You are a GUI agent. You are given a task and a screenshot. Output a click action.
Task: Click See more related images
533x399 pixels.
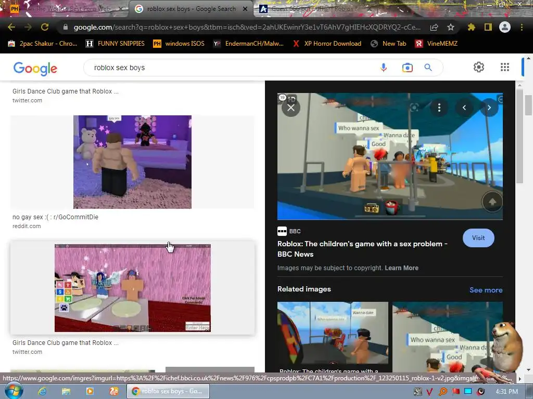[486, 290]
